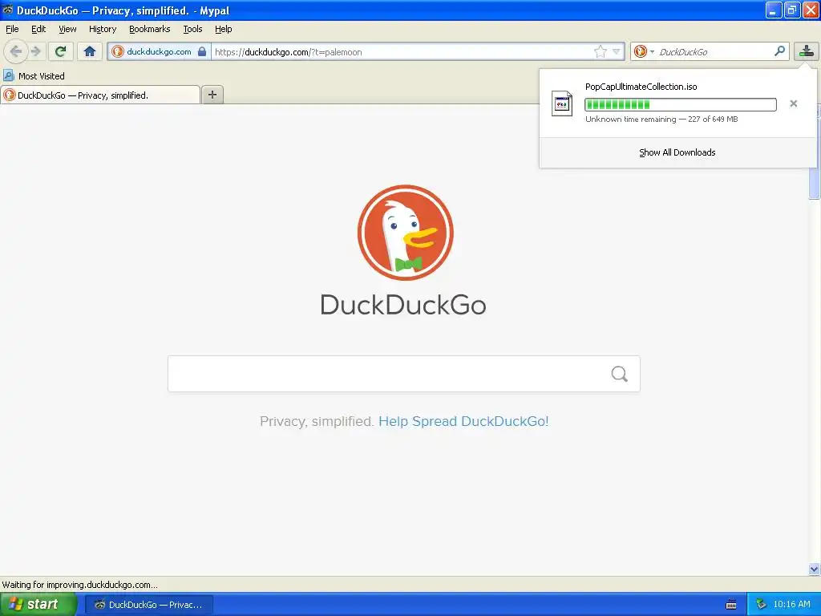
Task: Open the Help menu
Action: tap(223, 30)
